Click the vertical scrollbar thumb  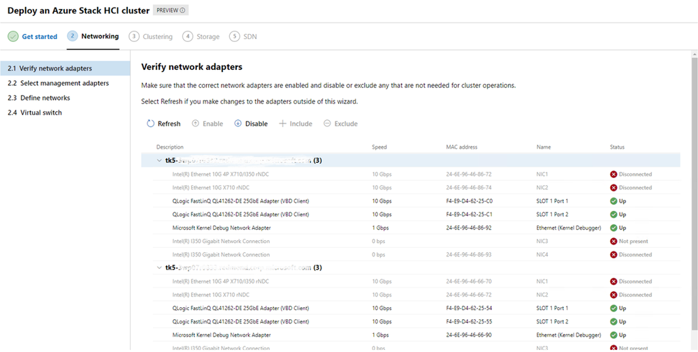694,193
